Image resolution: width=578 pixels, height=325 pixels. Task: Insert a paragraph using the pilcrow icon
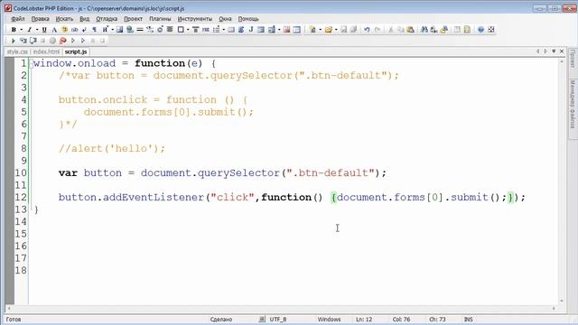[x=94, y=30]
